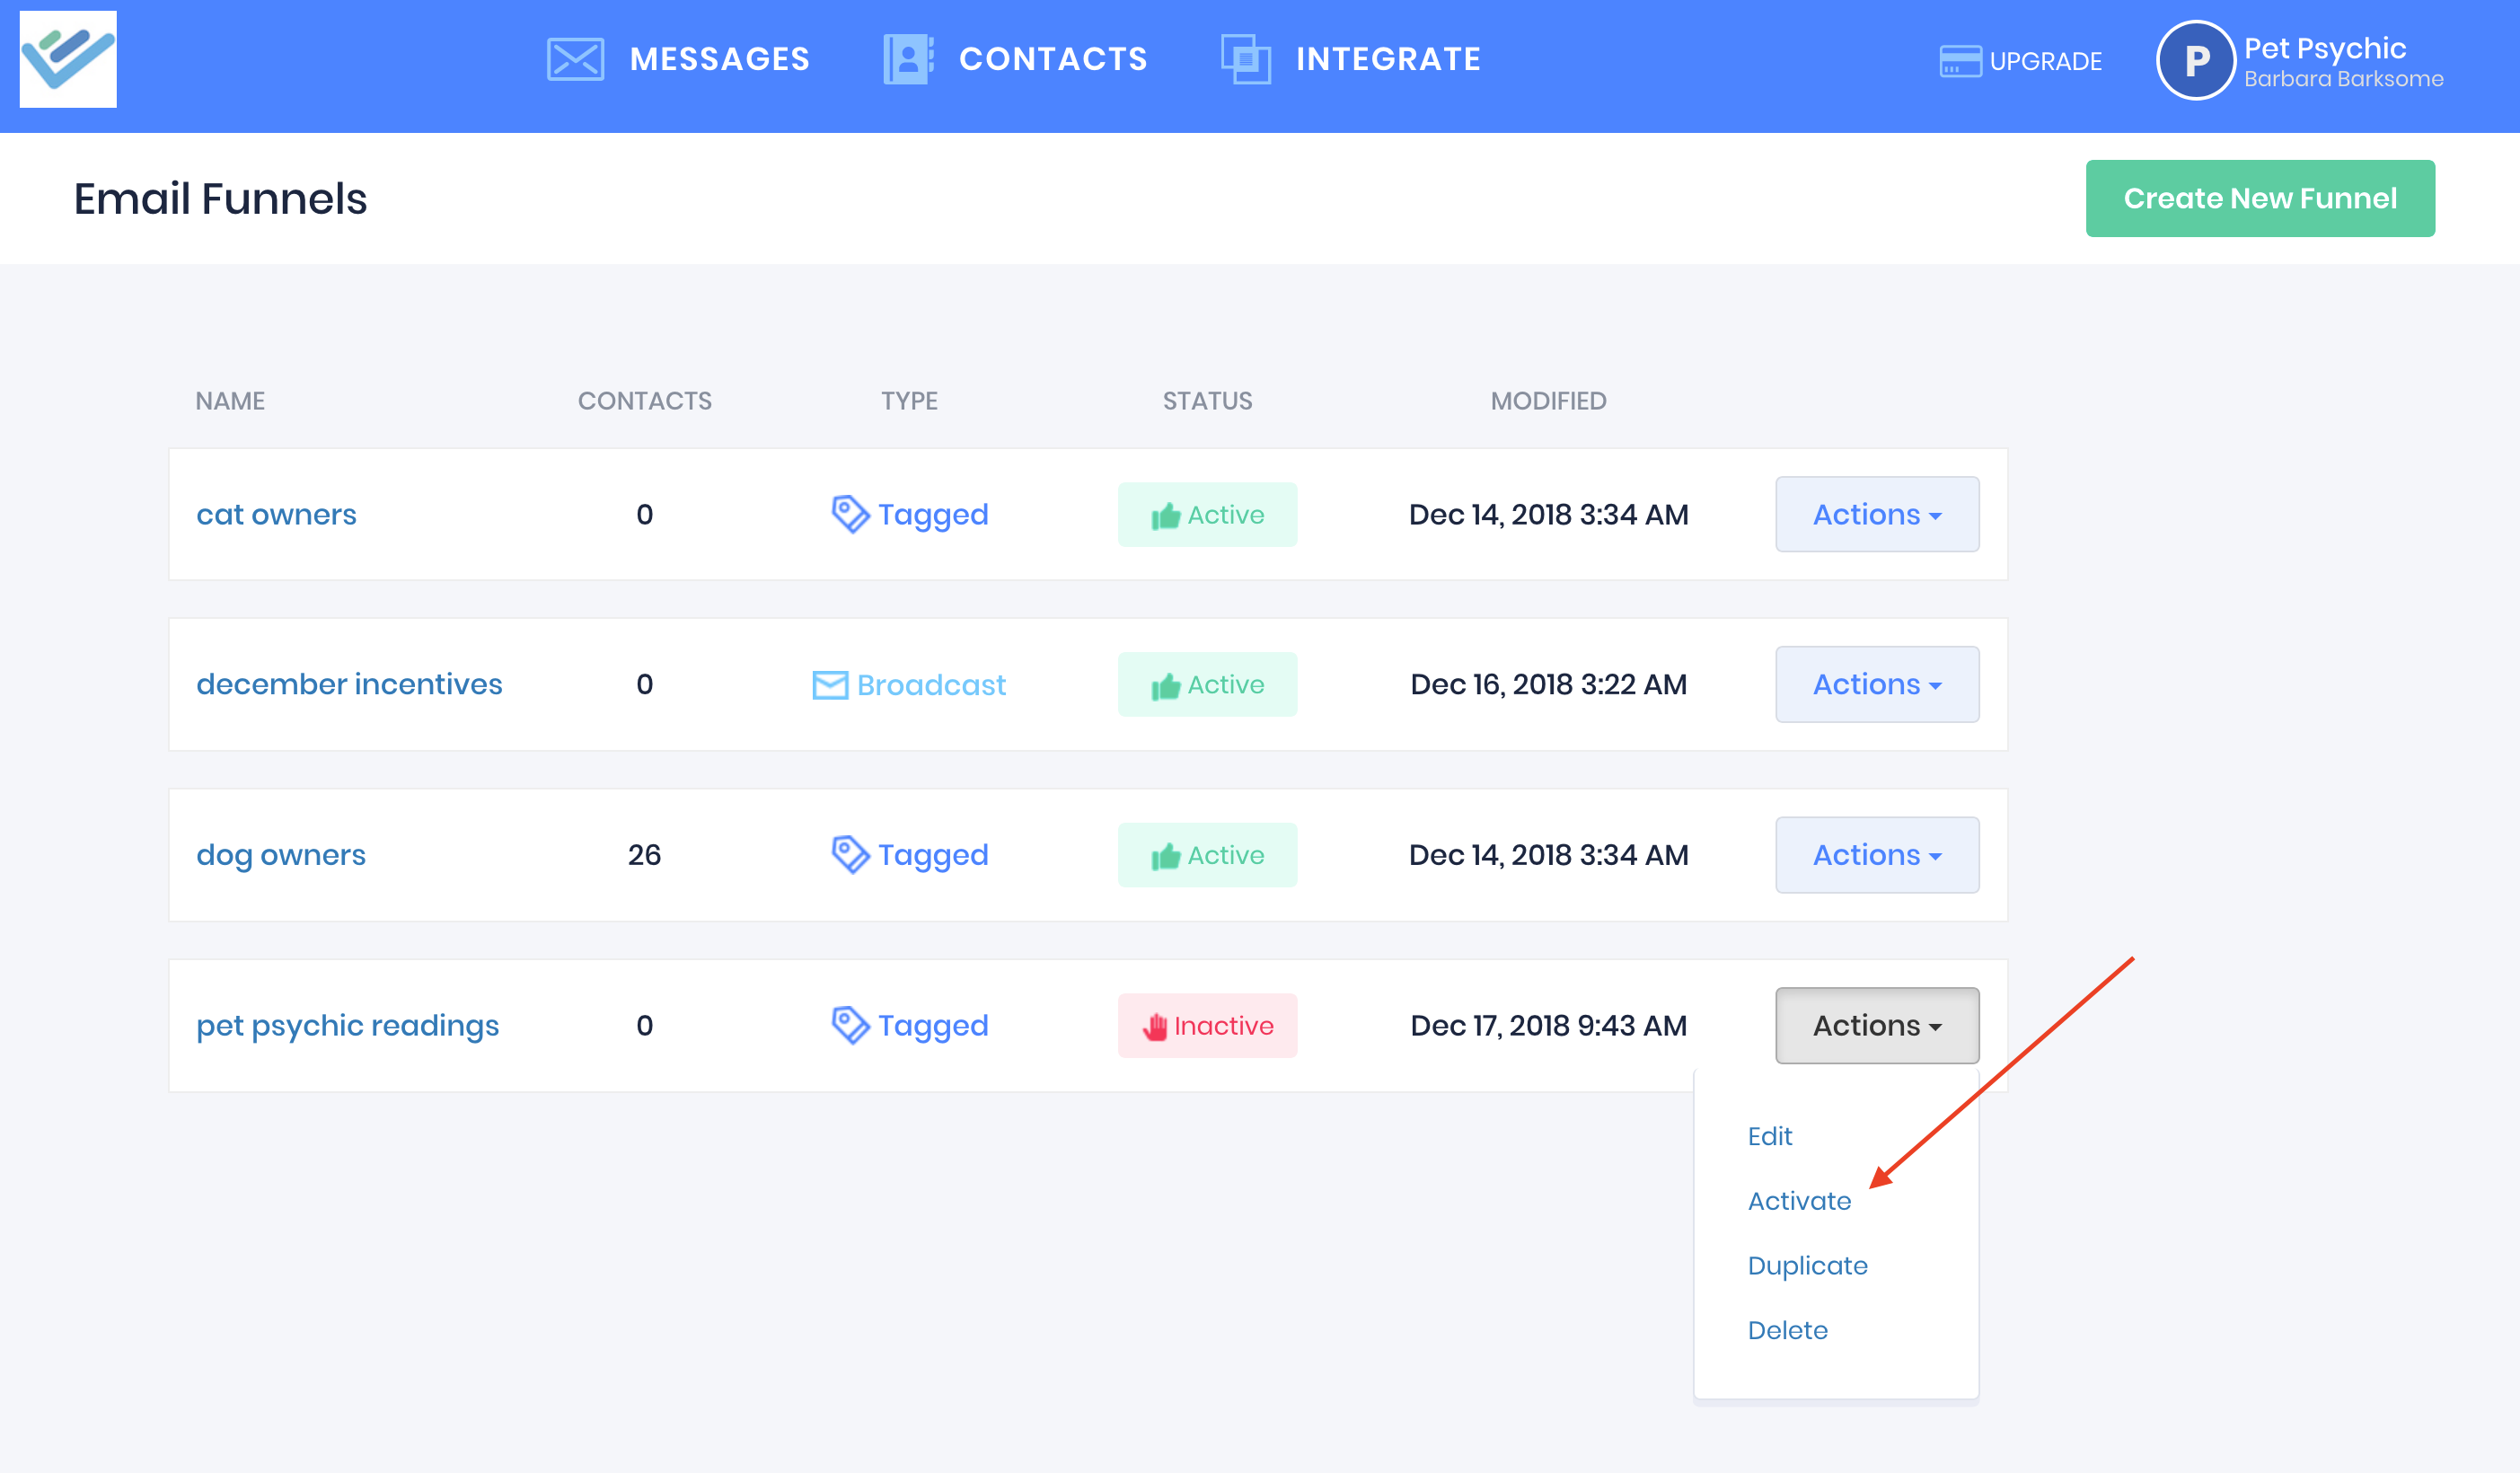The image size is (2520, 1473).
Task: Open Actions dropdown for dog owners
Action: coord(1876,855)
